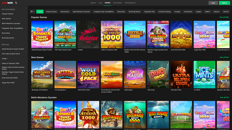Select New Games filter chip
The height and width of the screenshot is (130, 232).
click(65, 12)
